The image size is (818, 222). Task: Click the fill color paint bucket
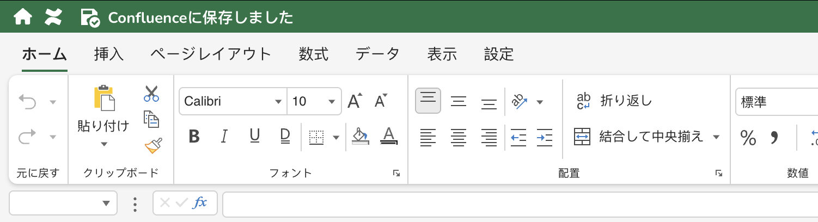361,137
